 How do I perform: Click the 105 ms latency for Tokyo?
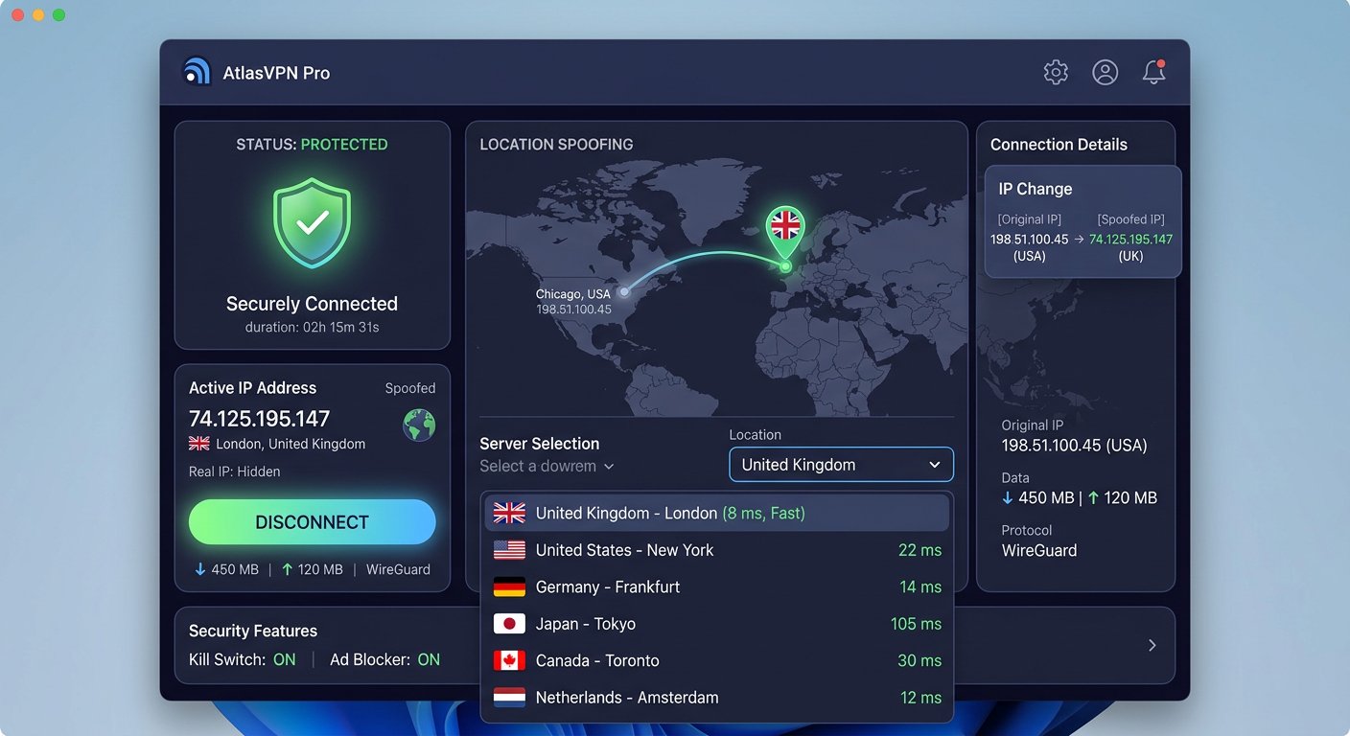pyautogui.click(x=916, y=624)
